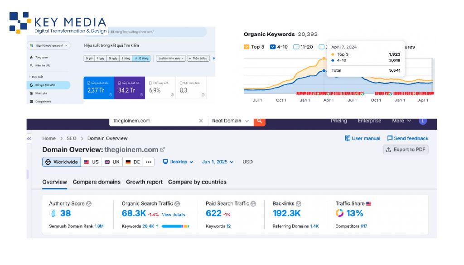Toggle the Tổng số lượt hiển thị impressions checkbox

point(120,83)
